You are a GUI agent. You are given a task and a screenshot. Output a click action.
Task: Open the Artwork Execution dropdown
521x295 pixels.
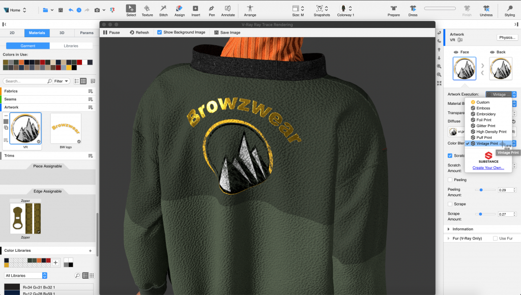tap(501, 94)
